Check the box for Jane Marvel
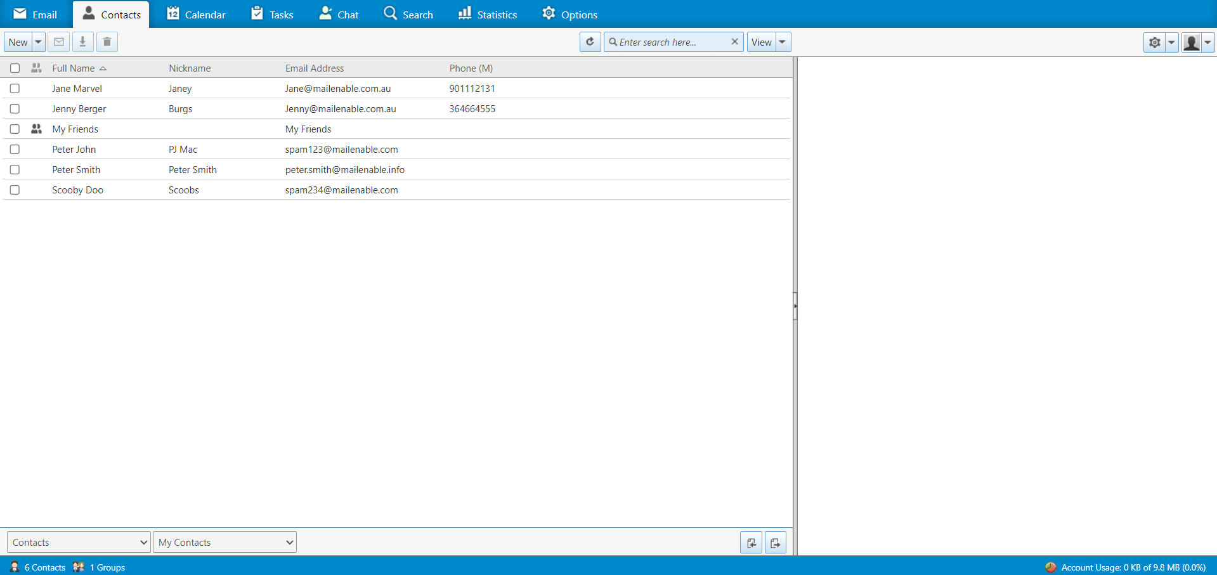Screen dimensions: 1217x575 (15, 89)
